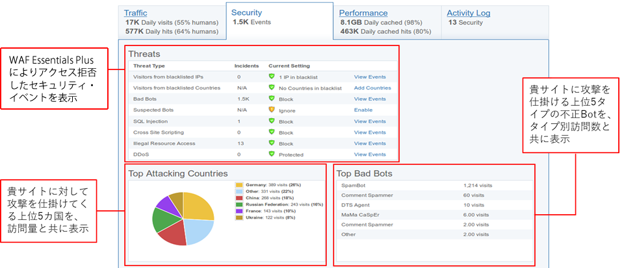
Task: Click shield icon in DDoS row
Action: click(x=272, y=154)
